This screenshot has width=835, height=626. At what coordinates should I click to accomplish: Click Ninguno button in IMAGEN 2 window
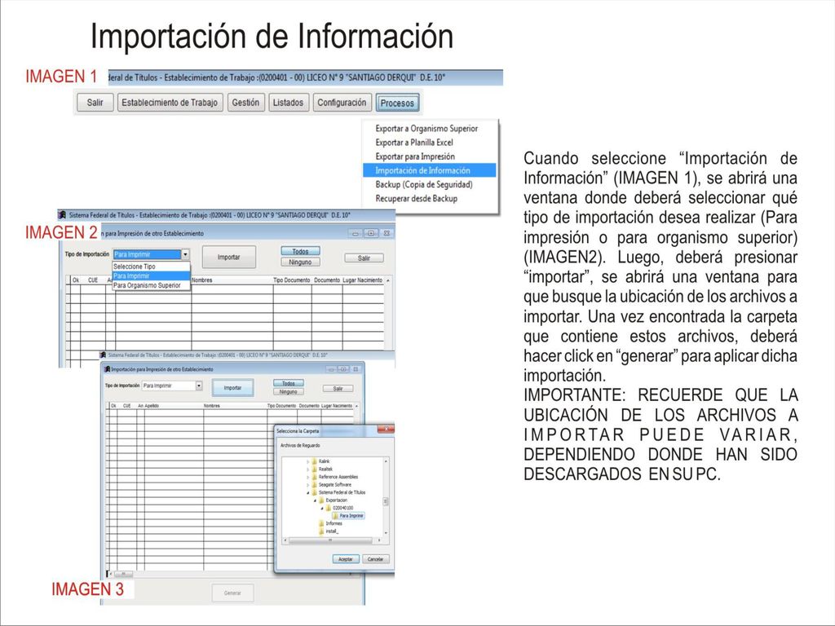300,262
